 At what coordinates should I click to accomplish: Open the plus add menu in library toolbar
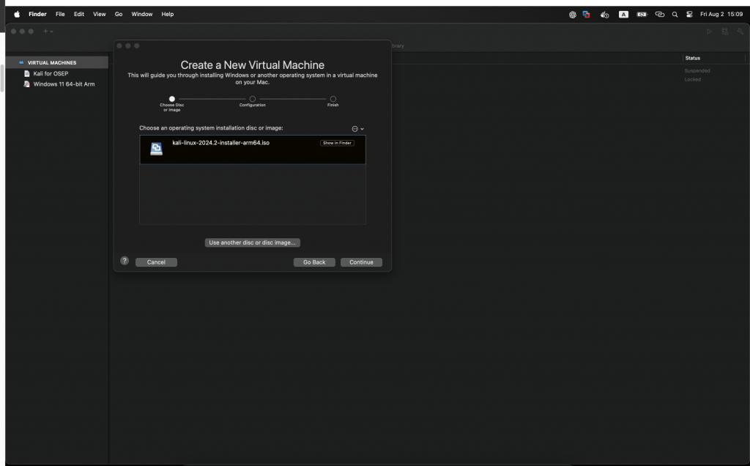coord(48,32)
